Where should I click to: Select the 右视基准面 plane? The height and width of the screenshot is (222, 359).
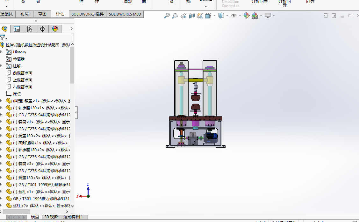[22, 87]
